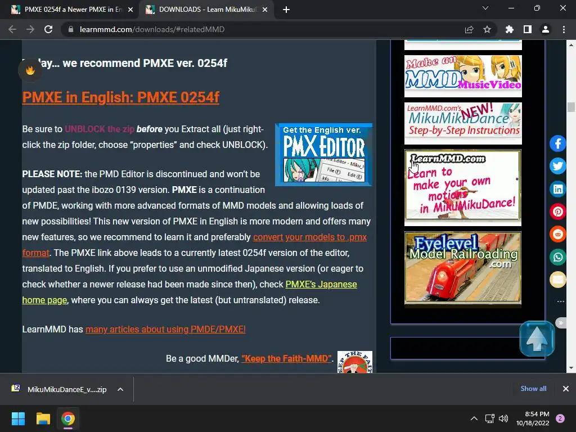
Task: Share on Twitter
Action: point(557,166)
